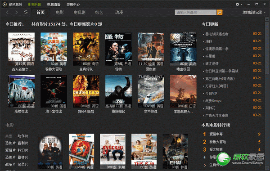The image size is (270, 171).
Task: Filter by 动作片 genre
Action: pos(23,136)
